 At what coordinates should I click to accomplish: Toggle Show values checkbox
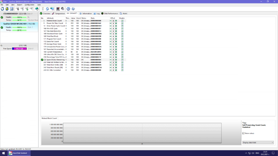pyautogui.click(x=244, y=133)
